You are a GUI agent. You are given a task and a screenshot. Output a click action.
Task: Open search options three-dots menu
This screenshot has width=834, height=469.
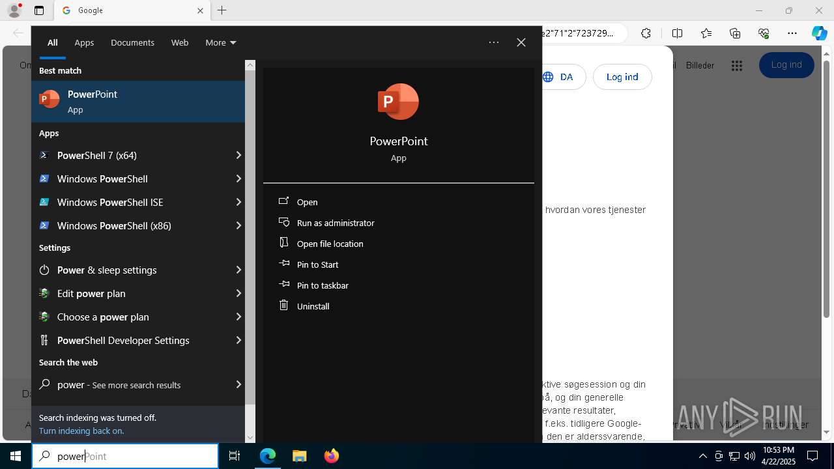pyautogui.click(x=494, y=42)
